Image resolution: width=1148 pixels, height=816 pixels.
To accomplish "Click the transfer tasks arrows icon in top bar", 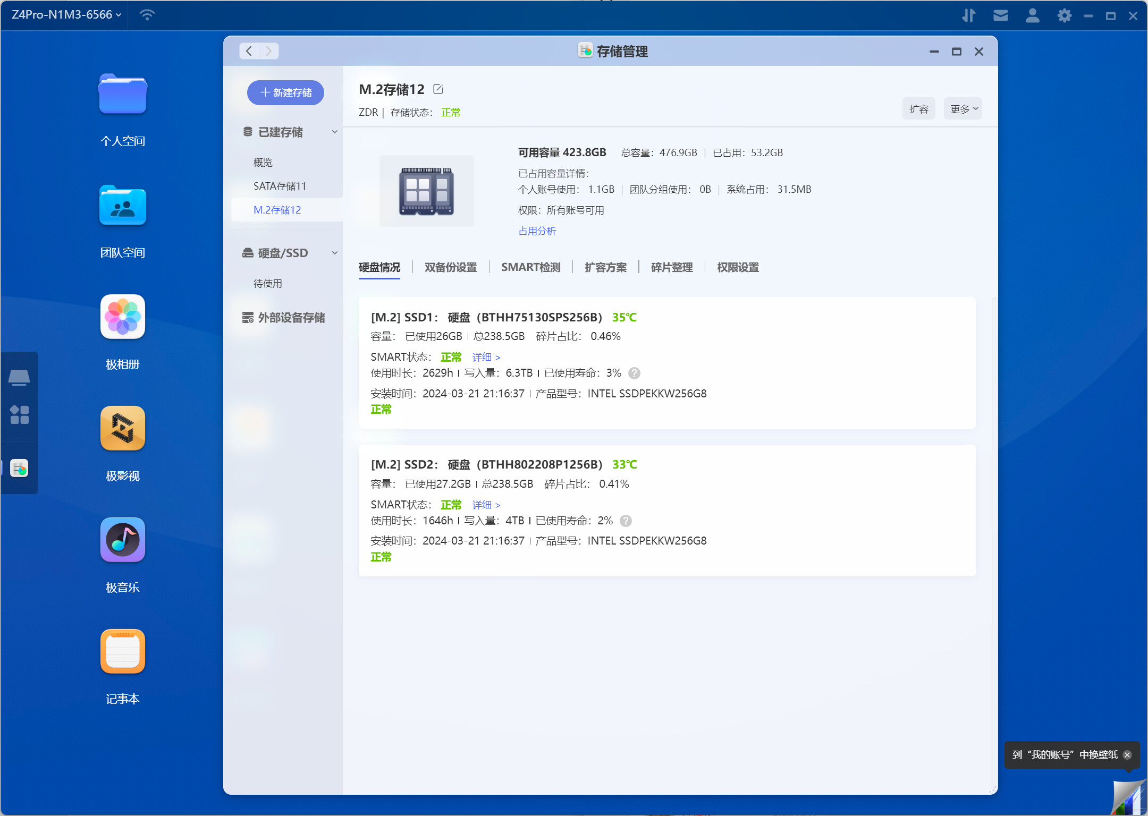I will coord(968,15).
